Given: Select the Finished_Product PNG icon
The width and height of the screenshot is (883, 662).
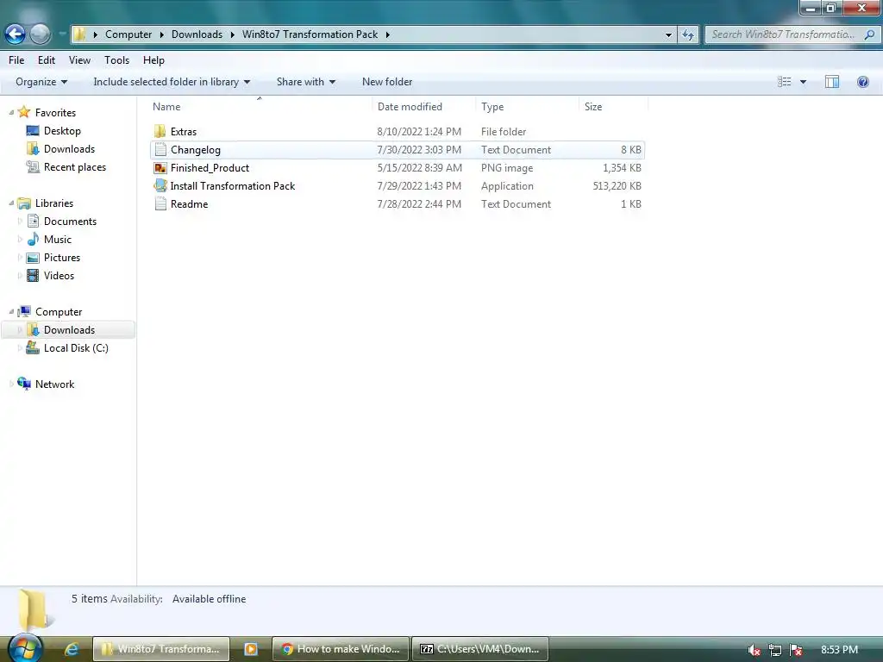Looking at the screenshot, I should click(160, 168).
